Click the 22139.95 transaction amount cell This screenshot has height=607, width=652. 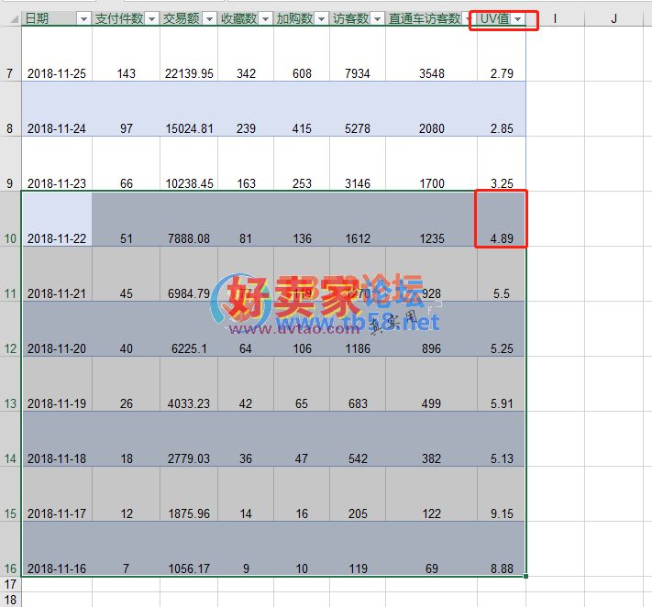click(x=189, y=73)
